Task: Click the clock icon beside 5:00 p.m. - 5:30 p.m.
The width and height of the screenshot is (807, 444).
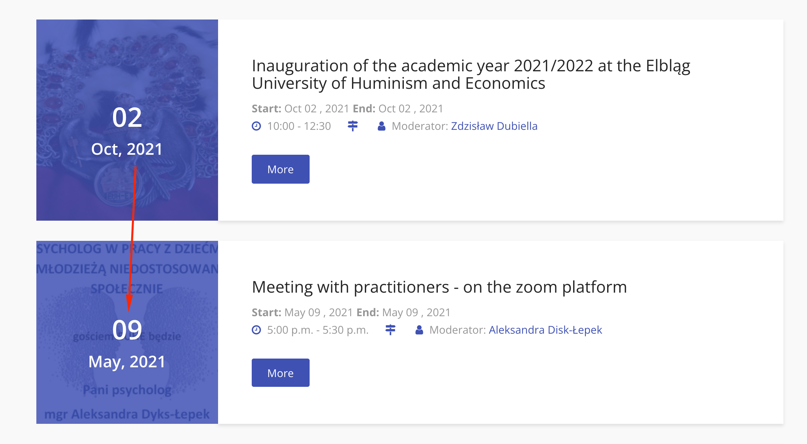Action: (256, 330)
